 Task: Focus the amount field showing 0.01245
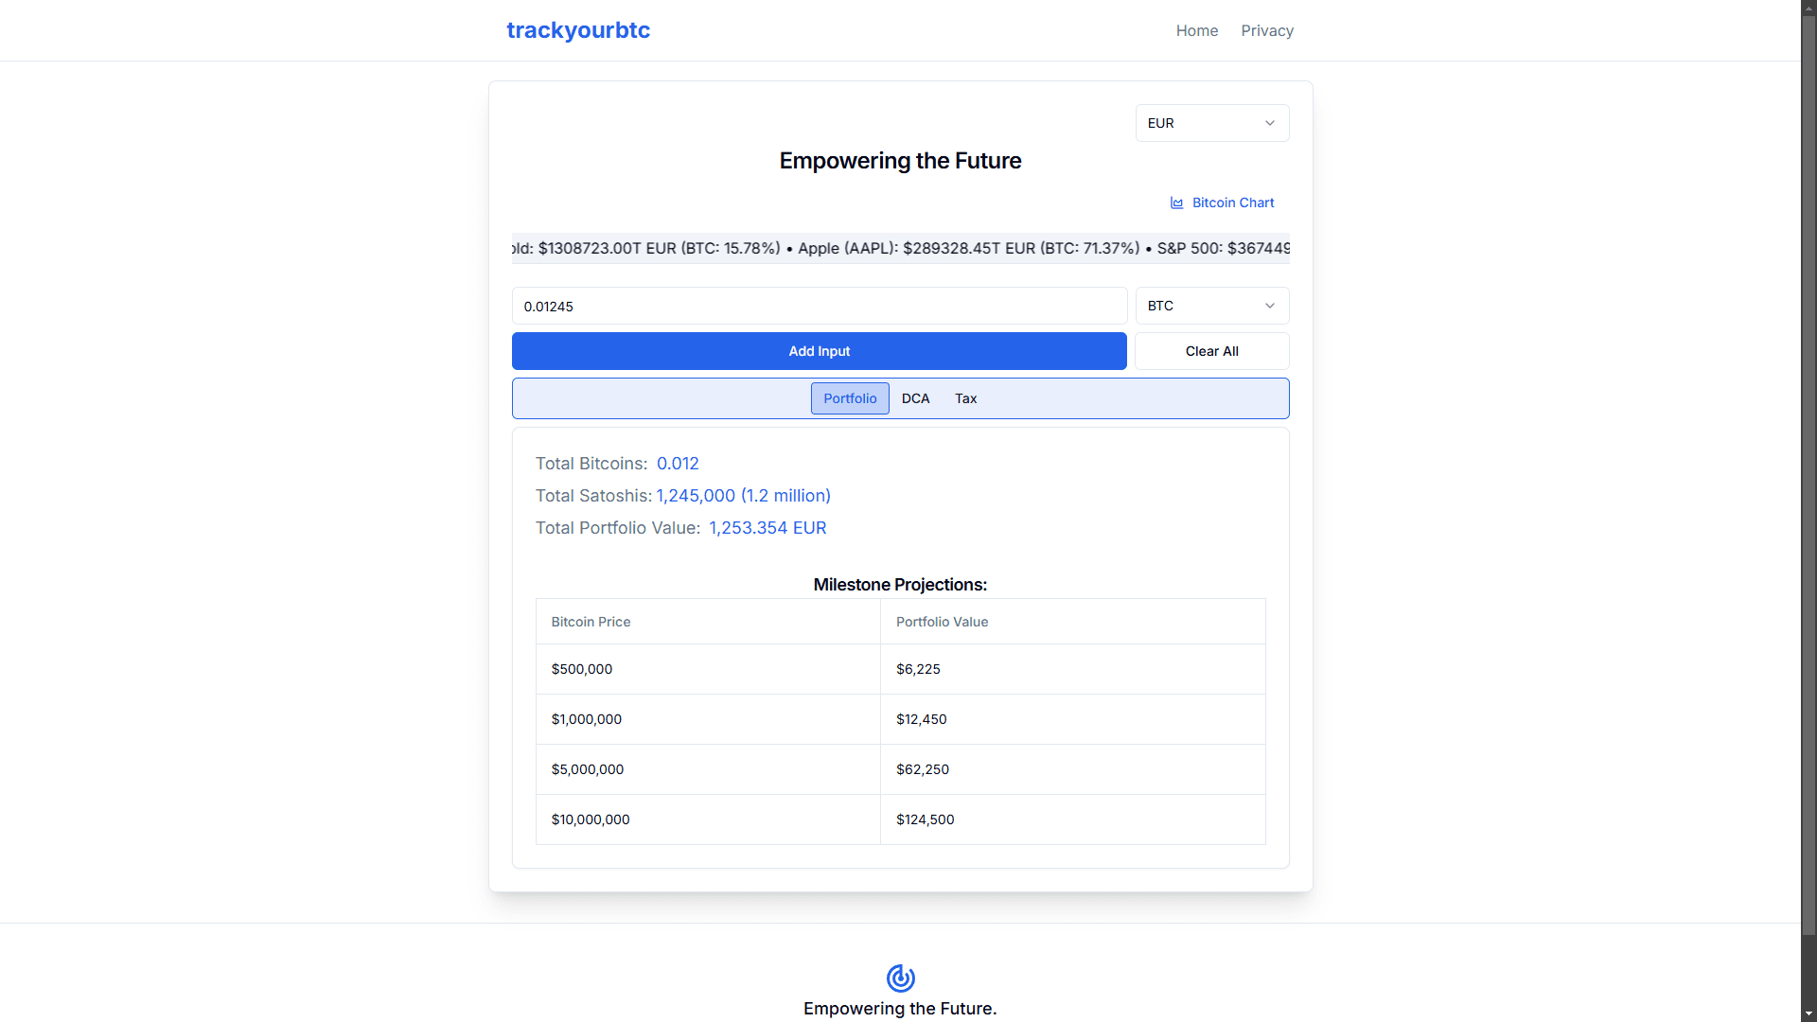click(820, 306)
